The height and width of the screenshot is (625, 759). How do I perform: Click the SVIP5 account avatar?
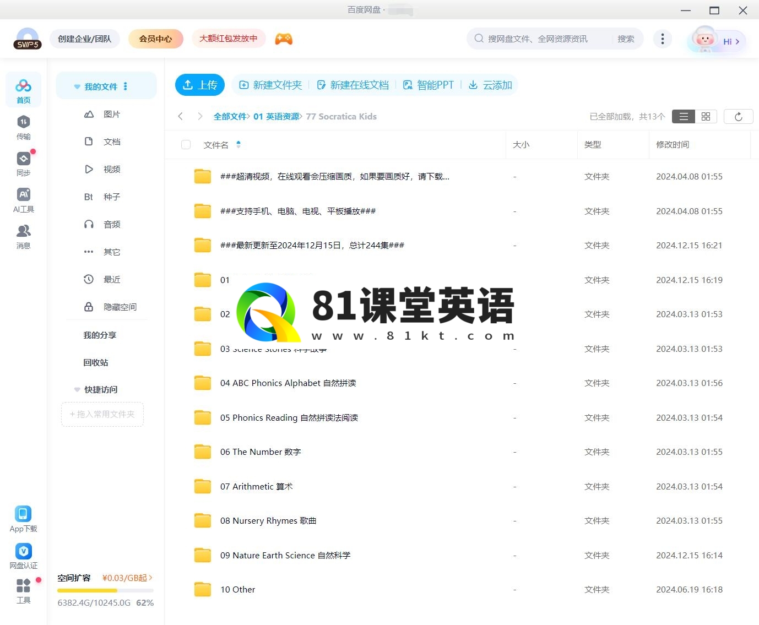click(x=28, y=39)
